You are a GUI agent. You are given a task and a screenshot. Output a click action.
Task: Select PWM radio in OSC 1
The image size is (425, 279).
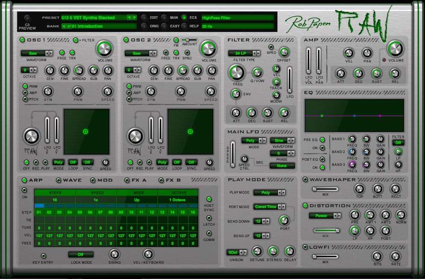pos(25,86)
